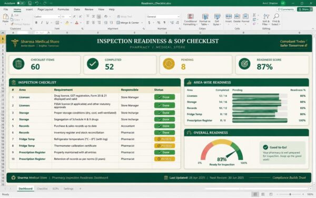Open Conditional Formatting dropdown
The width and height of the screenshot is (316, 198).
pos(190,20)
